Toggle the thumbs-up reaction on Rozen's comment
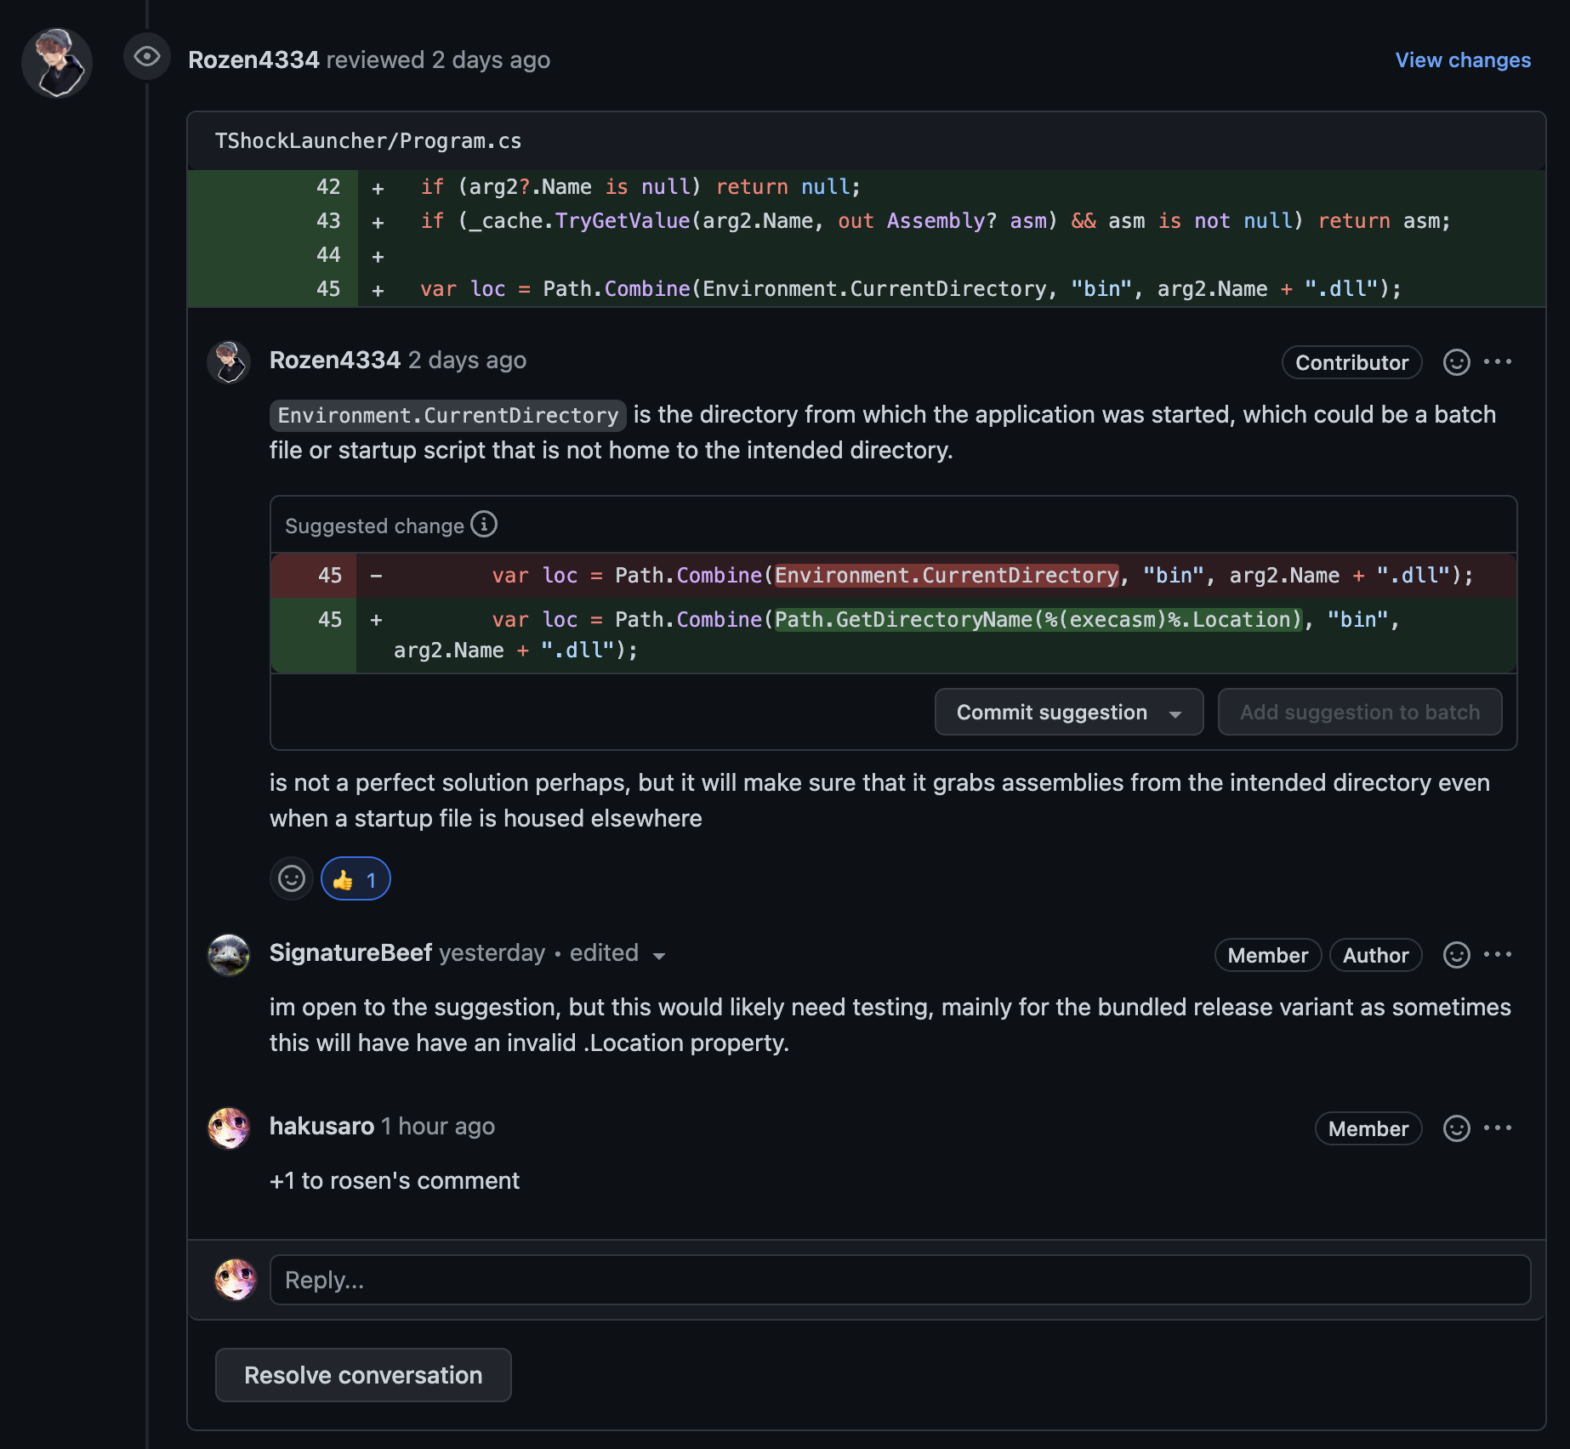This screenshot has height=1449, width=1570. 355,878
